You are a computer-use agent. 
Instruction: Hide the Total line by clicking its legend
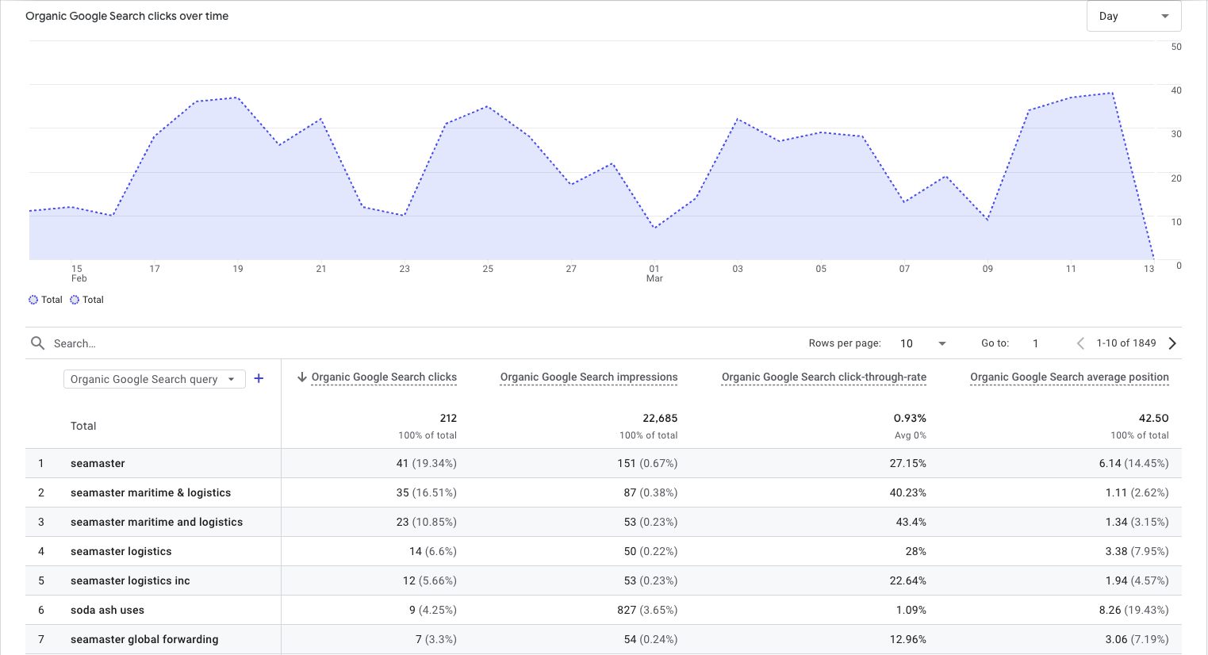44,299
